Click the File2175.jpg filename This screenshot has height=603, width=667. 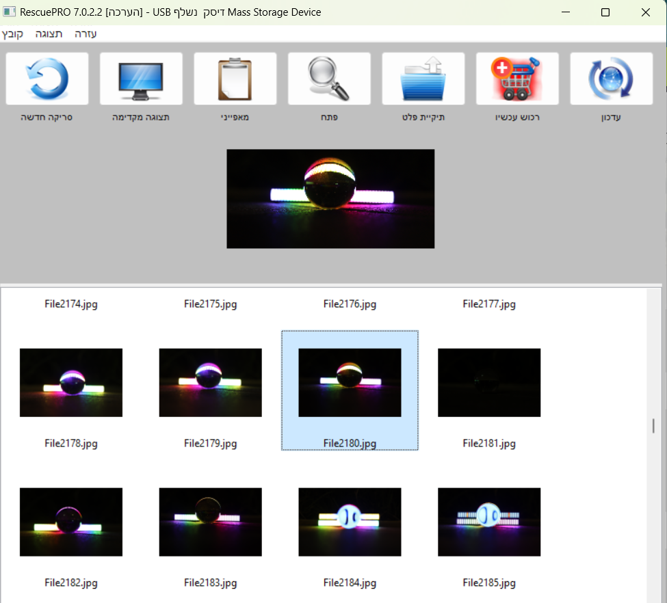[211, 304]
